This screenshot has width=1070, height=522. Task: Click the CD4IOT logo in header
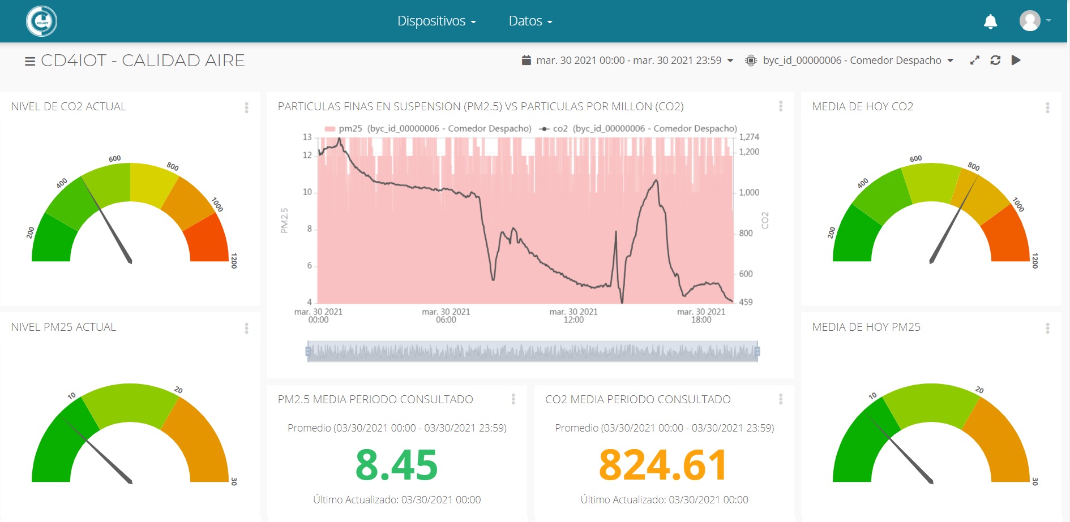click(x=41, y=21)
